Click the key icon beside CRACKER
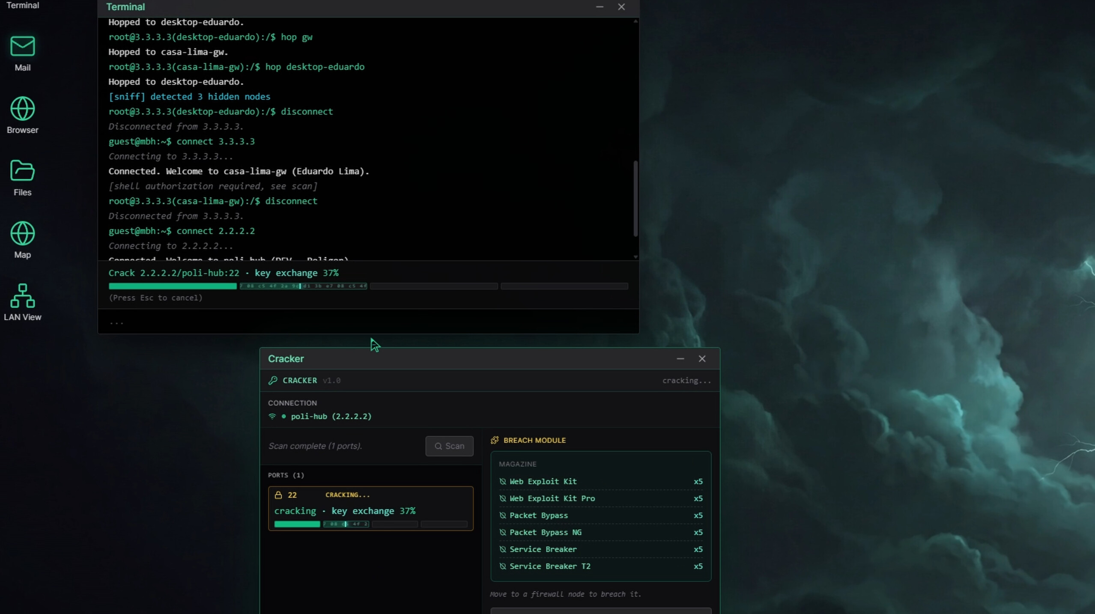 [x=273, y=380]
